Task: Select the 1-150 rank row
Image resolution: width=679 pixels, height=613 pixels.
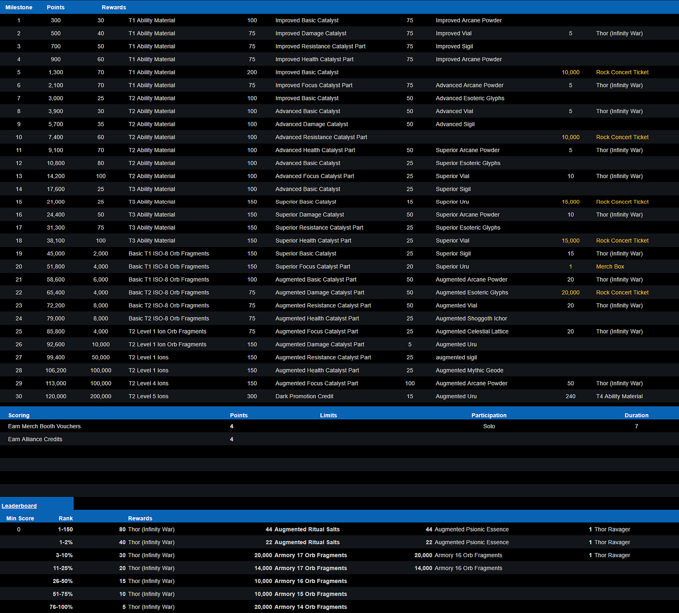Action: pyautogui.click(x=65, y=529)
